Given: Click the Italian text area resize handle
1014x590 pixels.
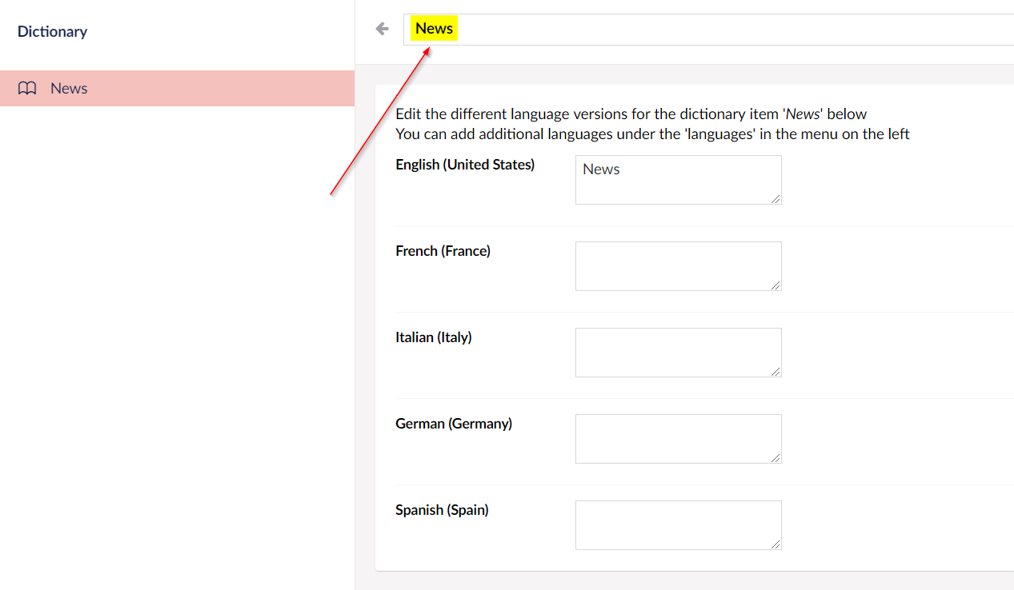Looking at the screenshot, I should coord(776,371).
